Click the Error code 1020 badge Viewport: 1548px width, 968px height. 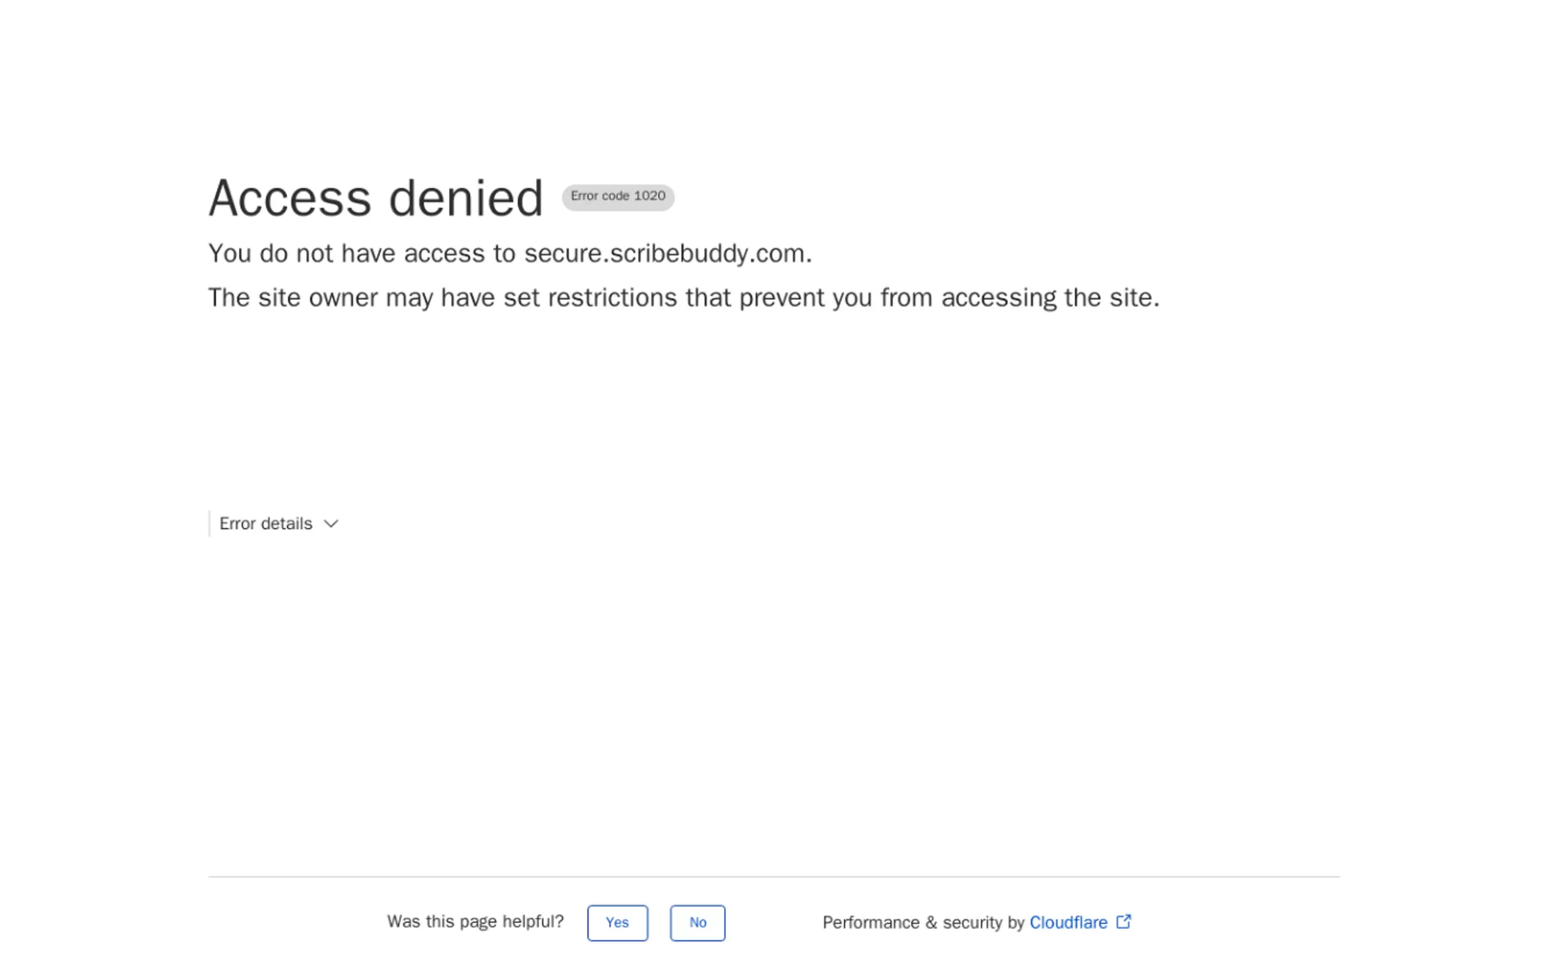pyautogui.click(x=617, y=196)
